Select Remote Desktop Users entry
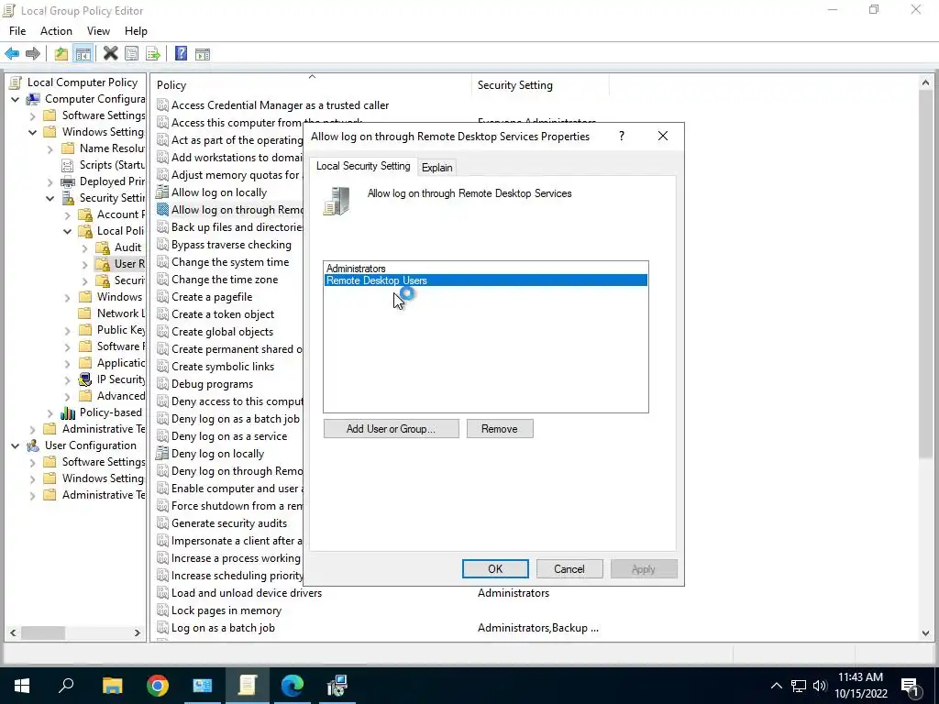 tap(486, 280)
